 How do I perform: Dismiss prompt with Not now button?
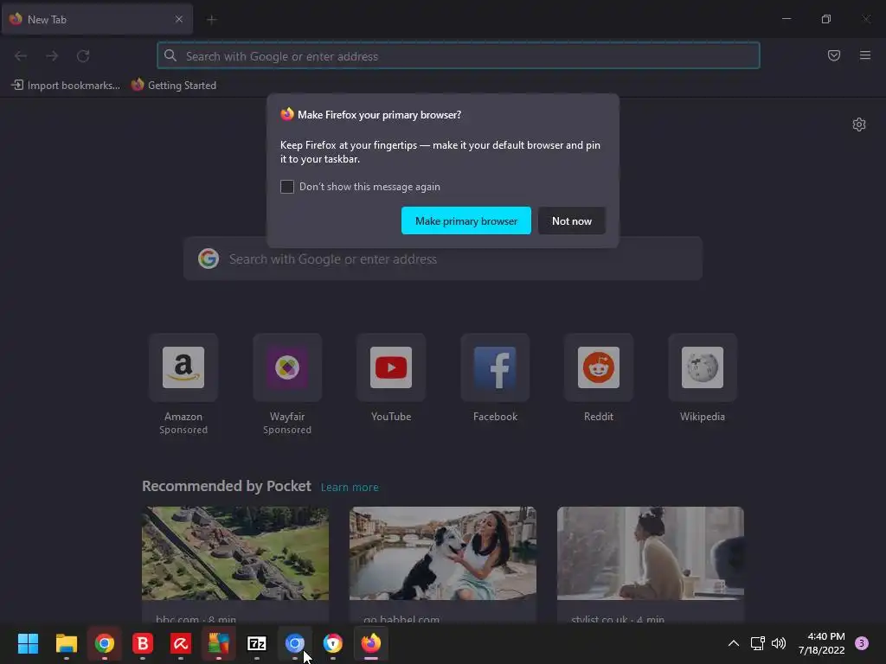click(572, 220)
